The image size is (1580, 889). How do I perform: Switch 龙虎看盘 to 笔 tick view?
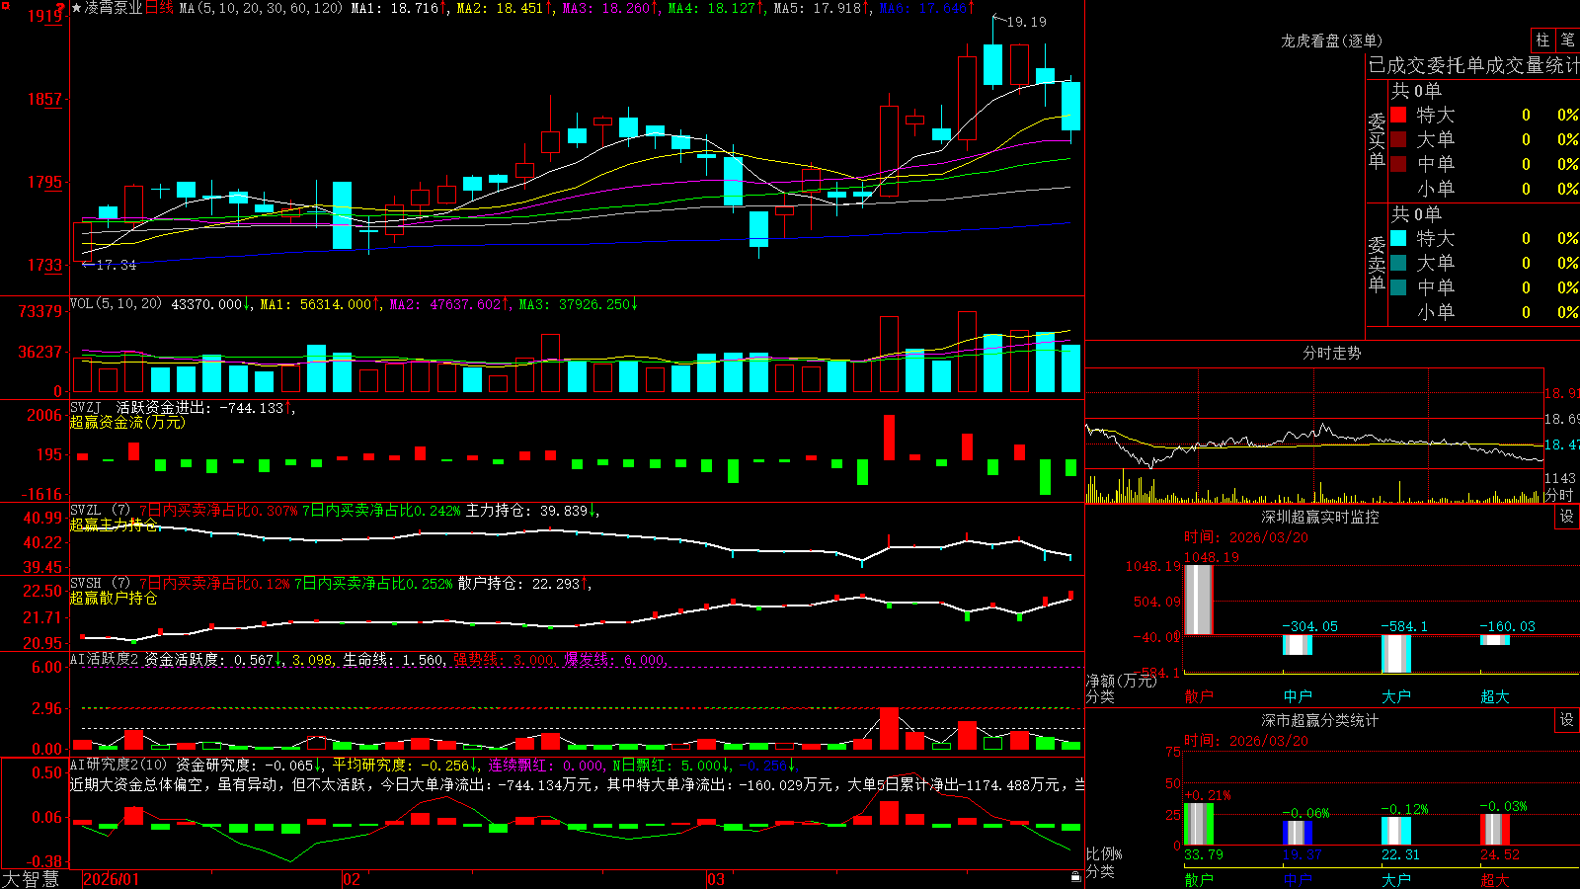[1567, 40]
